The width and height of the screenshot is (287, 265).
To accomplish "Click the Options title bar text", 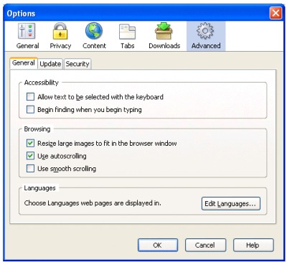I will click(21, 14).
